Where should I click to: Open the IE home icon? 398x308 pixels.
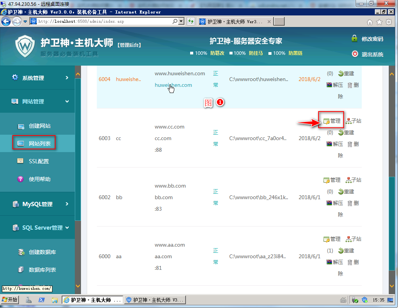click(x=370, y=22)
